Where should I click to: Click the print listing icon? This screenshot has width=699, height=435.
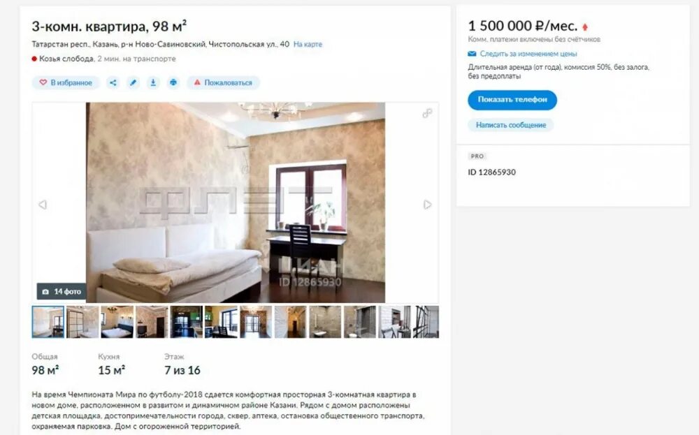(x=173, y=83)
